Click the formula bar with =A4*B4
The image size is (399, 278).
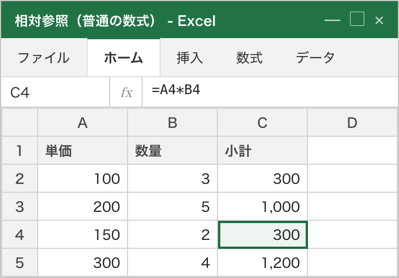click(x=270, y=92)
